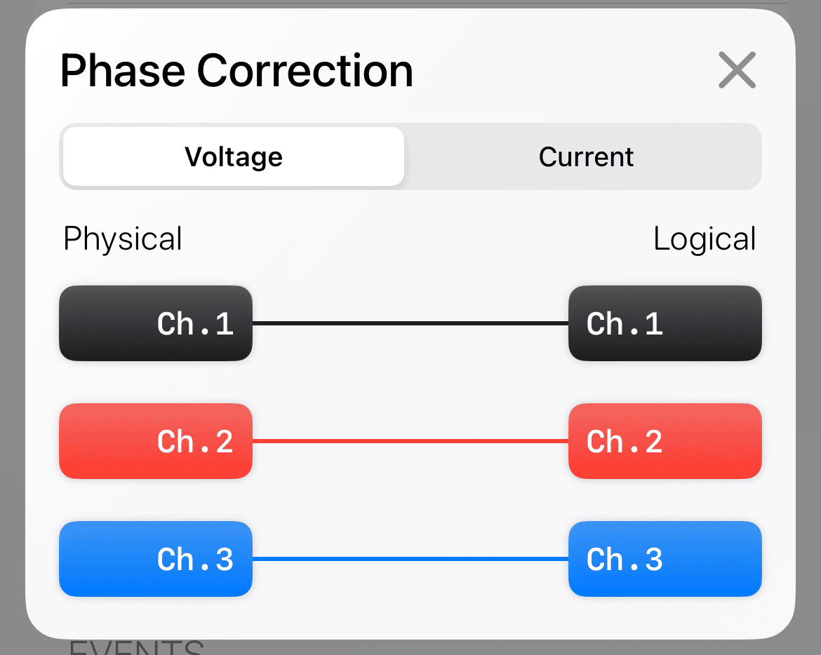The height and width of the screenshot is (655, 821).
Task: Click the black Ch.1 phase mapping line
Action: pyautogui.click(x=410, y=323)
